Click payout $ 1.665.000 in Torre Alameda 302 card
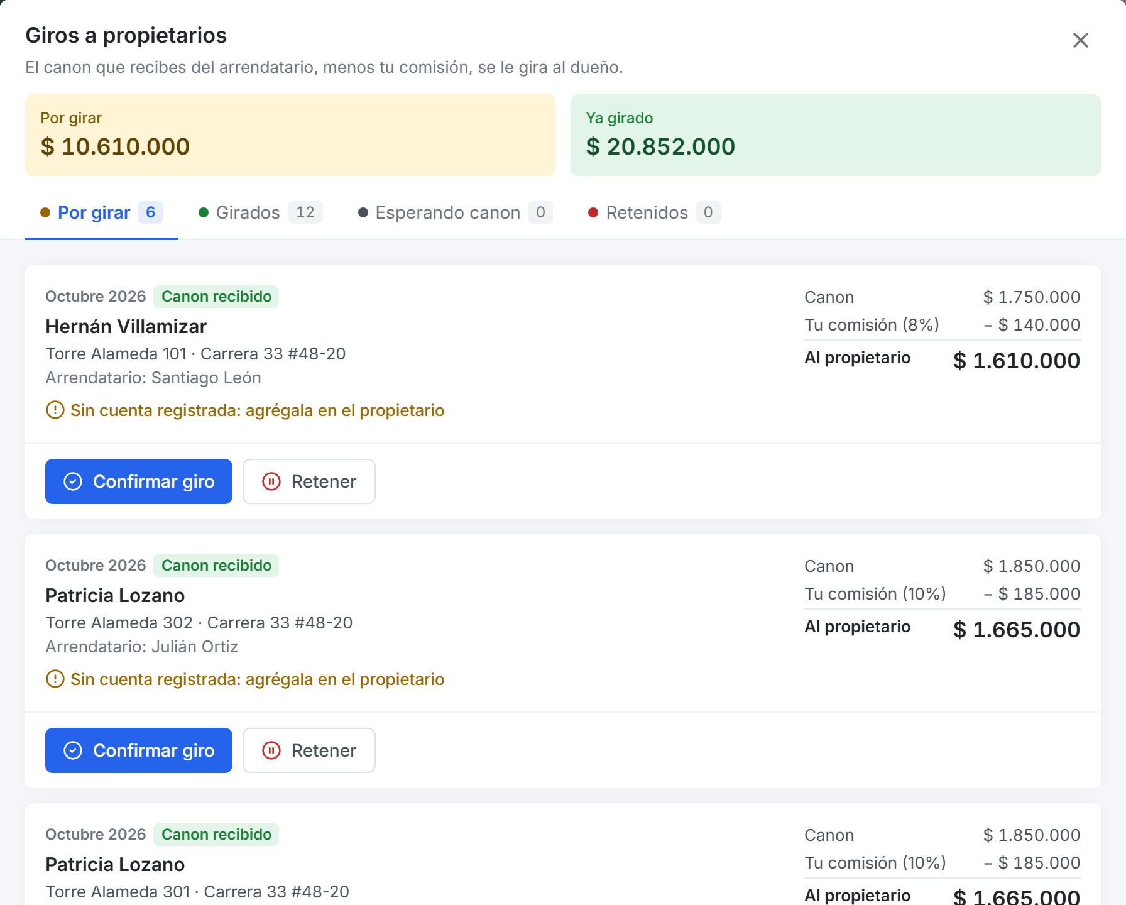1126x905 pixels. 1017,630
